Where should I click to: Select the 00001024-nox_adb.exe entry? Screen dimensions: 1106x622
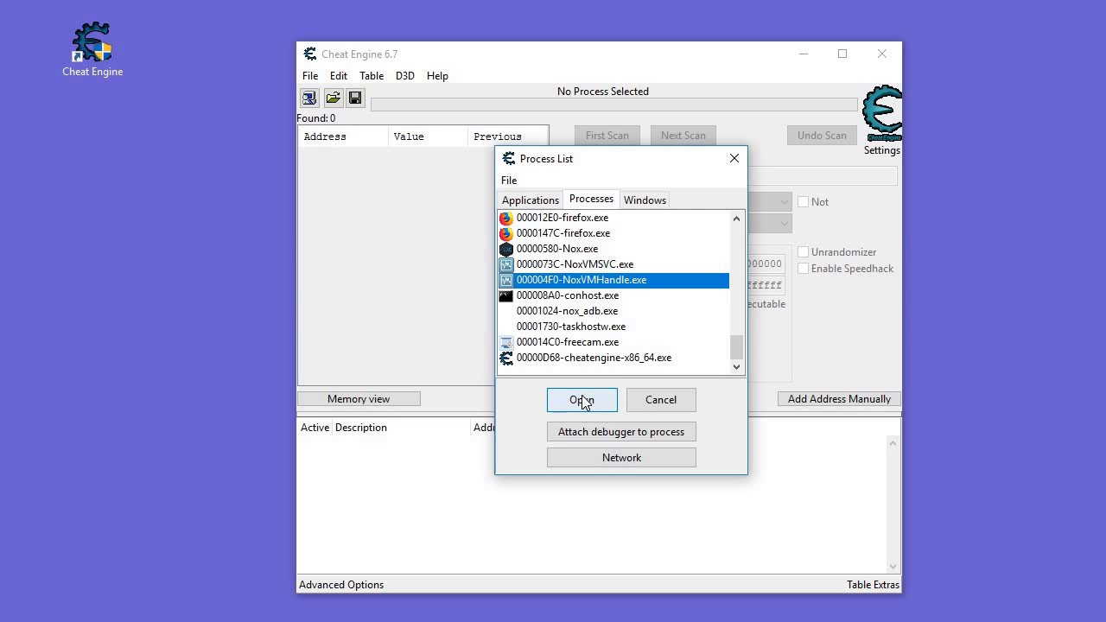613,311
